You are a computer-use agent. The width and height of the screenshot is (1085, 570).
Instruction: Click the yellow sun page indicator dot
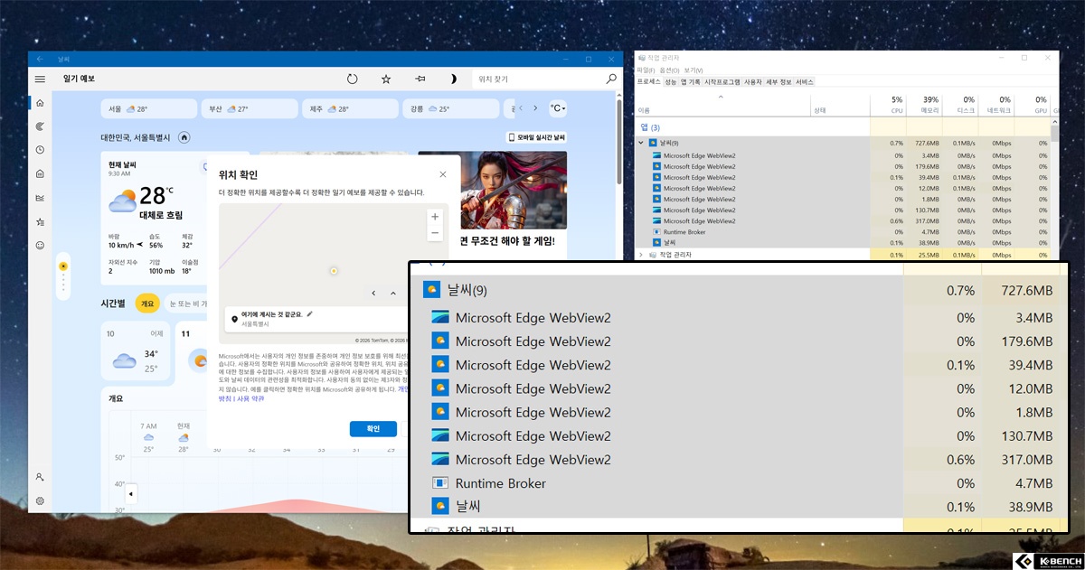tap(62, 266)
